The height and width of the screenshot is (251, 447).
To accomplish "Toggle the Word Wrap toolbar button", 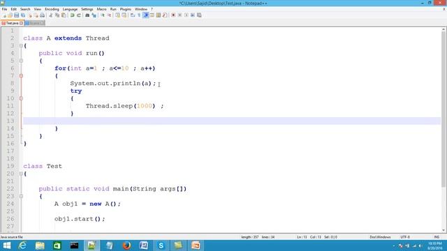I will pyautogui.click(x=133, y=15).
